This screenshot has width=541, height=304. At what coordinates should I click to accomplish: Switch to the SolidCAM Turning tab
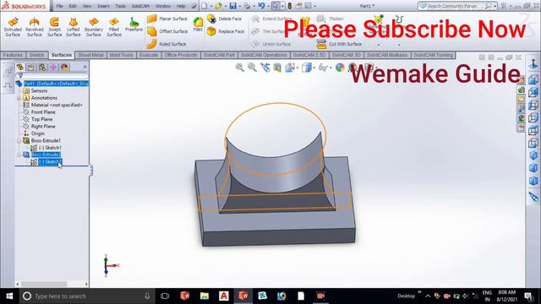pyautogui.click(x=434, y=55)
